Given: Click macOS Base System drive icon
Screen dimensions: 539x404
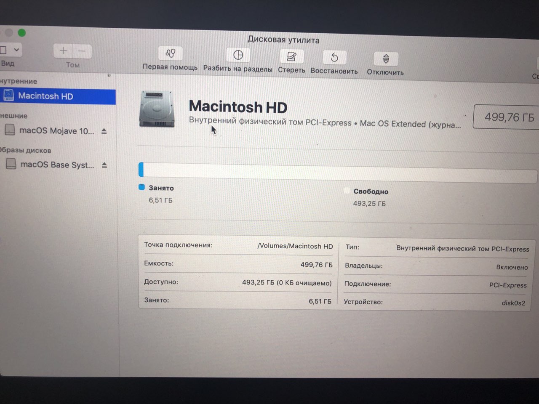Looking at the screenshot, I should pos(11,164).
